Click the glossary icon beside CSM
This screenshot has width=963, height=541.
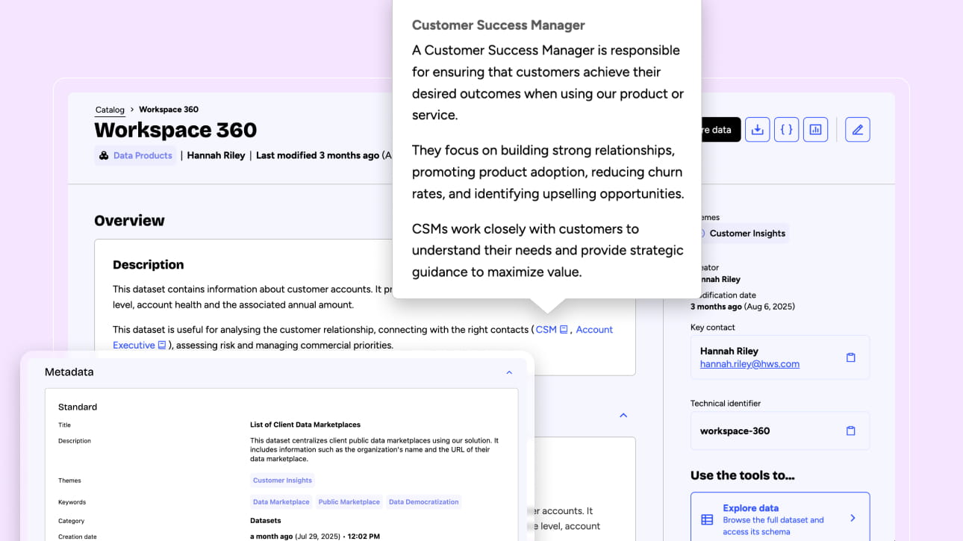click(564, 330)
